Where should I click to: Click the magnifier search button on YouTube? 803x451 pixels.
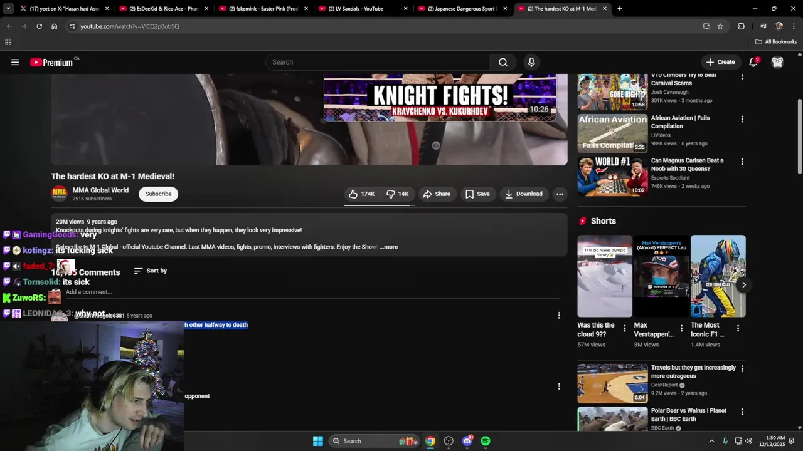tap(503, 62)
